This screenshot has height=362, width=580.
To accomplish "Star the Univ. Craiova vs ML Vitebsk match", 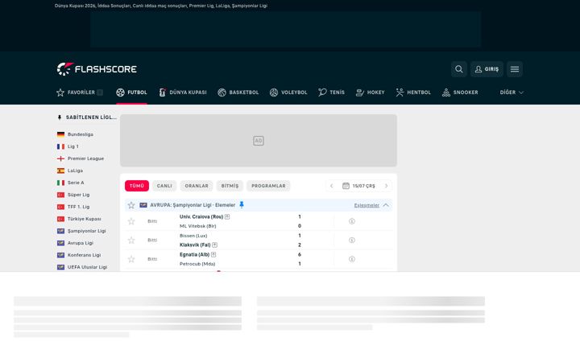I will [x=131, y=221].
